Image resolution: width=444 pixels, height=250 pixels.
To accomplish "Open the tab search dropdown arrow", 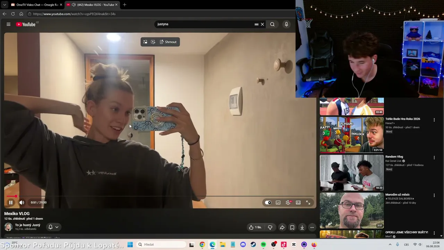I will coord(4,5).
